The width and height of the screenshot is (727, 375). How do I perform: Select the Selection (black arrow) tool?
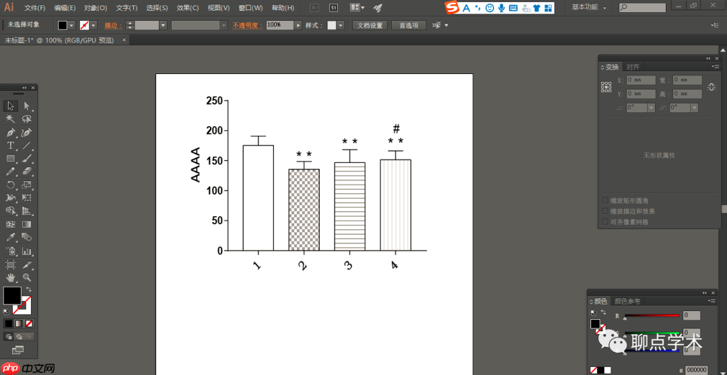(11, 106)
